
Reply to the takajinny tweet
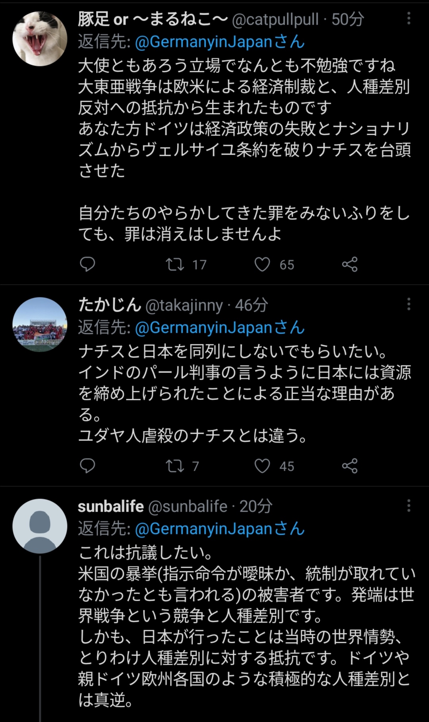(x=87, y=466)
